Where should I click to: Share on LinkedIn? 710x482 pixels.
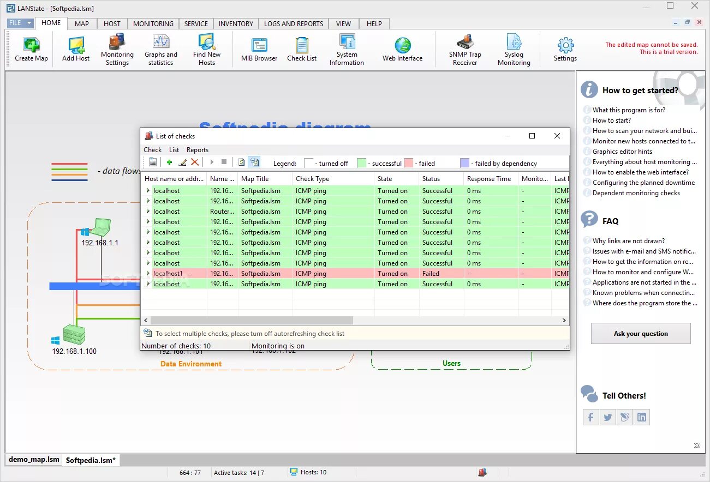[642, 417]
